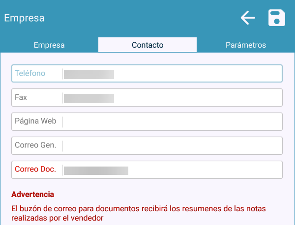
Task: Click the red Correo Doc. label
Action: click(35, 169)
